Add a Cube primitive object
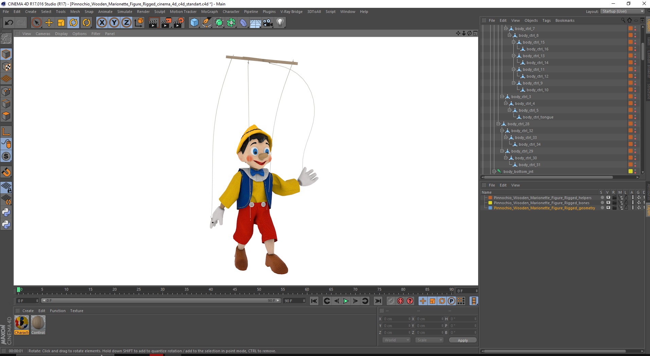650x356 pixels. (x=194, y=23)
